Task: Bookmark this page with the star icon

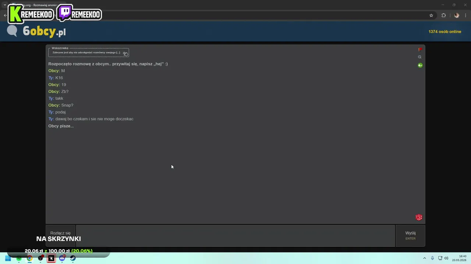Action: click(x=431, y=15)
